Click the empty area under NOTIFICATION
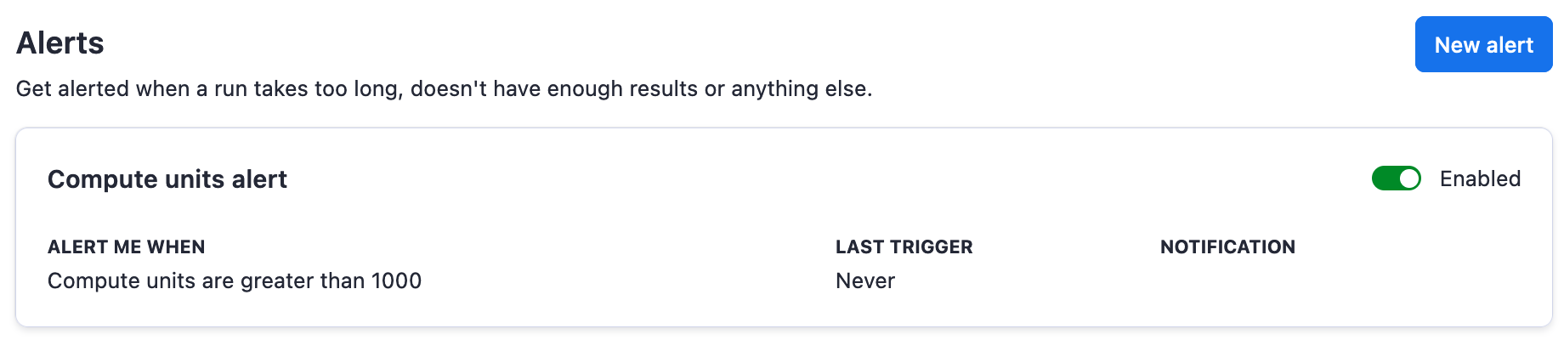 click(1227, 281)
